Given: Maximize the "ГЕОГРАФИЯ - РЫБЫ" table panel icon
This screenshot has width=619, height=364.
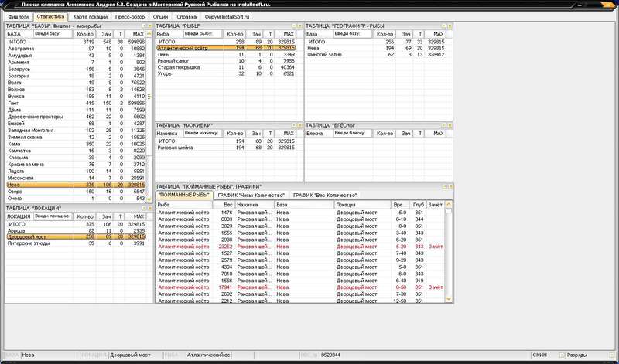Looking at the screenshot, I should [x=450, y=26].
